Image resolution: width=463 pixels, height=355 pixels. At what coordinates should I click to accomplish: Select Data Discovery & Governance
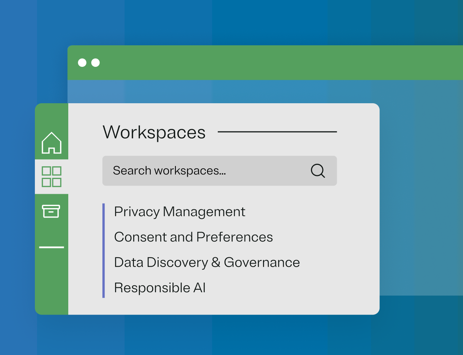pos(207,262)
